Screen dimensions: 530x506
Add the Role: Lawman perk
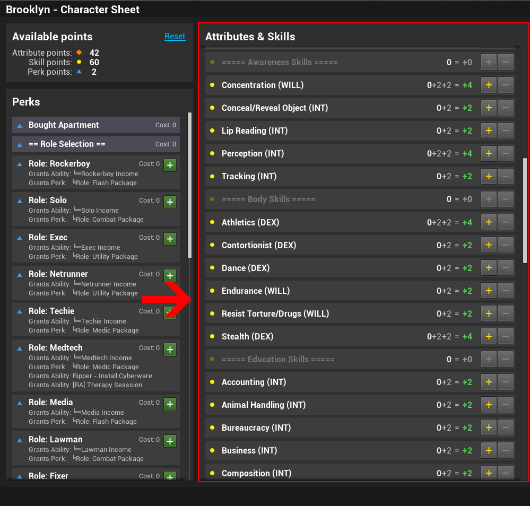pyautogui.click(x=170, y=441)
